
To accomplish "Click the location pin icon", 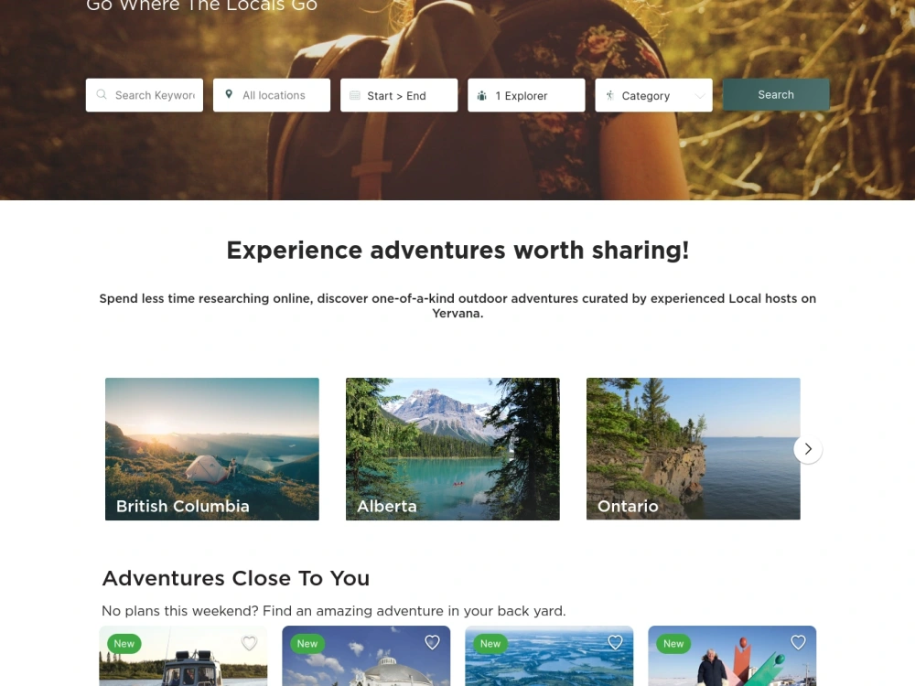I will coord(229,94).
